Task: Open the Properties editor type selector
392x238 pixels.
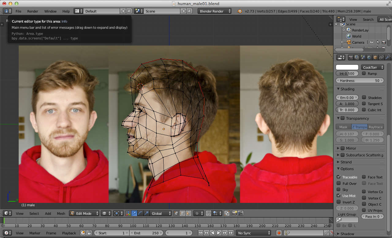Action: pyautogui.click(x=341, y=57)
